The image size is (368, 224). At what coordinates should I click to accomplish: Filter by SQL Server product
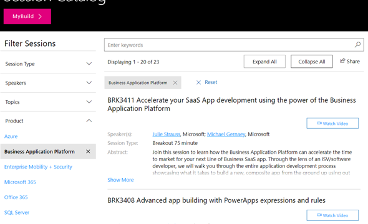(17, 212)
